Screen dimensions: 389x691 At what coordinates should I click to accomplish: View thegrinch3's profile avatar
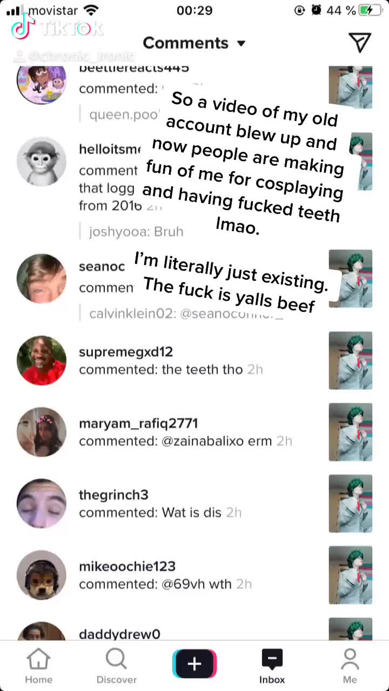pos(42,503)
